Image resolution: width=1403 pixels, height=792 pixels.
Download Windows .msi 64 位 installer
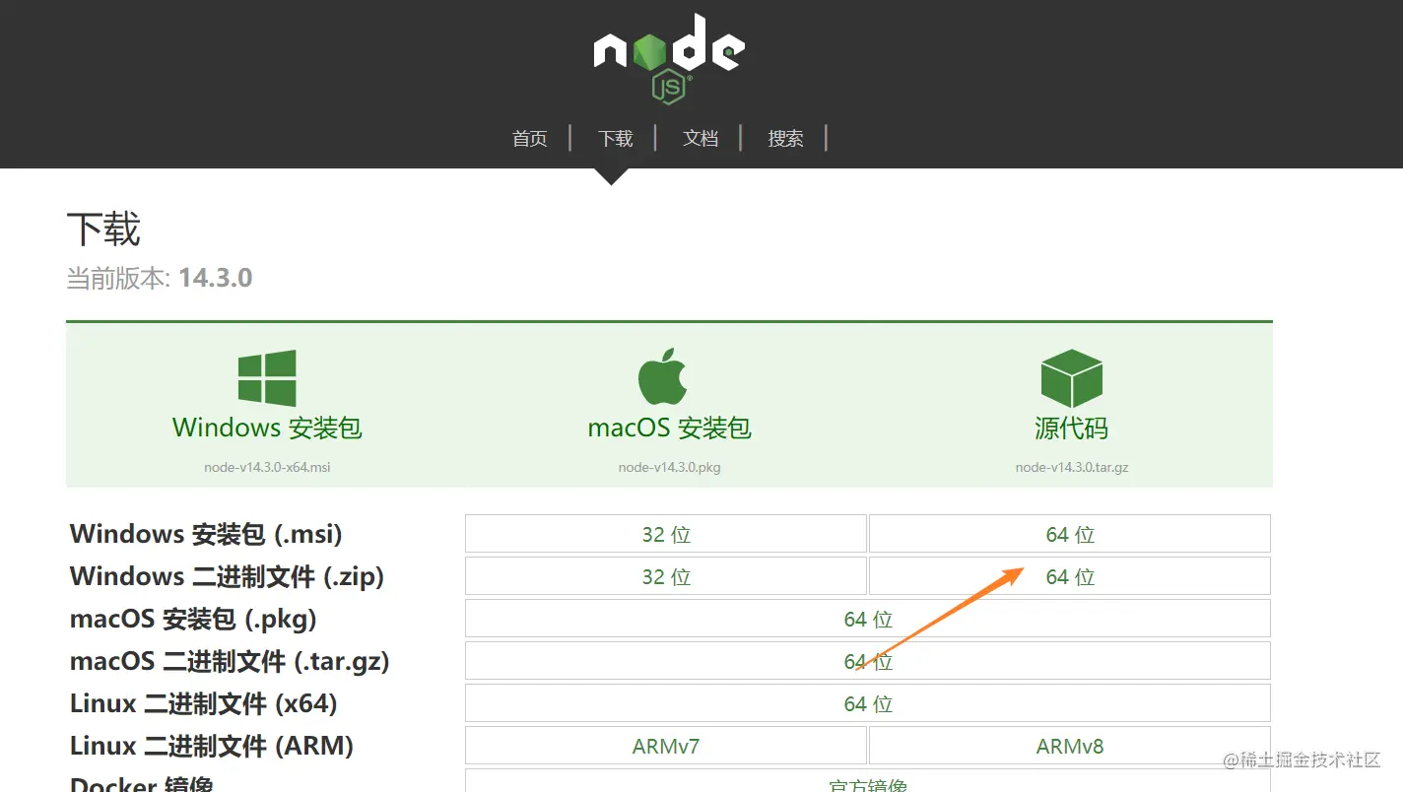coord(1070,534)
